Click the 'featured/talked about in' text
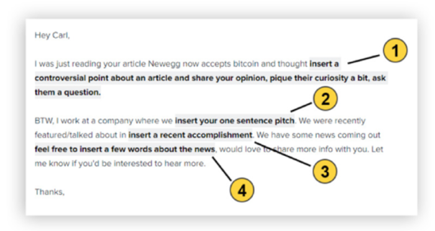 pyautogui.click(x=80, y=135)
